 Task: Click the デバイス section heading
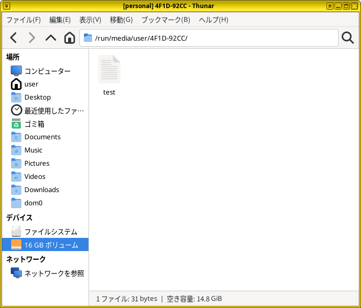tap(19, 218)
